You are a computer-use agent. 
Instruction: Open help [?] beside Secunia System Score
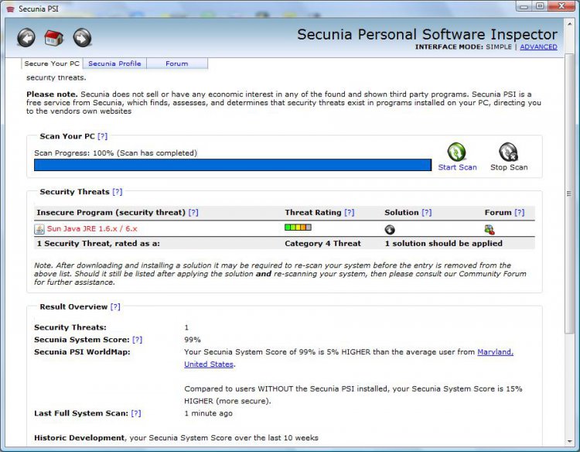(137, 340)
